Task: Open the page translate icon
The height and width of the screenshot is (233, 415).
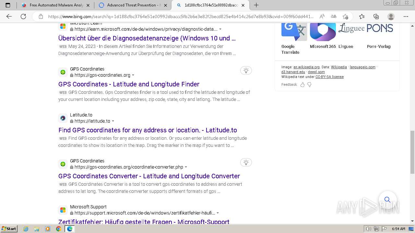Action: (x=334, y=17)
